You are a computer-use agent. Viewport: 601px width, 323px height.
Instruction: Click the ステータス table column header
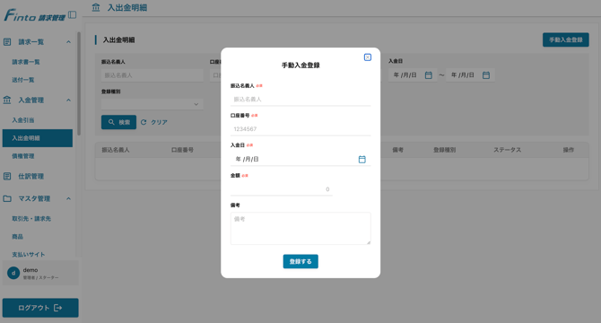click(x=507, y=150)
